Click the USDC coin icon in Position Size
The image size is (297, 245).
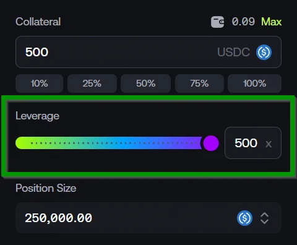(x=244, y=218)
